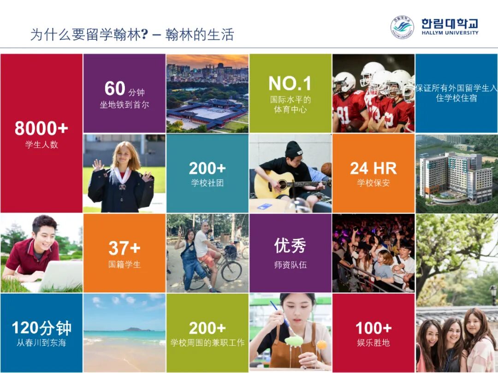Open the student with laptop on grass photo
The width and height of the screenshot is (498, 373).
click(x=41, y=253)
